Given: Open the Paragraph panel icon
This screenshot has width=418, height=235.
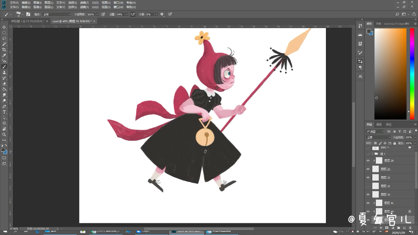Looking at the screenshot, I should (x=360, y=68).
